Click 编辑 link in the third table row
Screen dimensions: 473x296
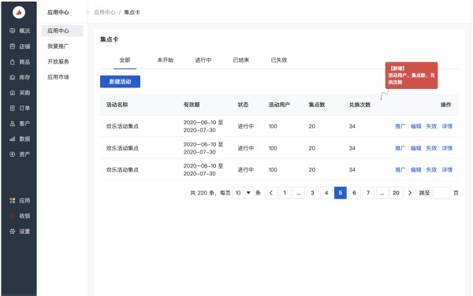[x=415, y=170]
